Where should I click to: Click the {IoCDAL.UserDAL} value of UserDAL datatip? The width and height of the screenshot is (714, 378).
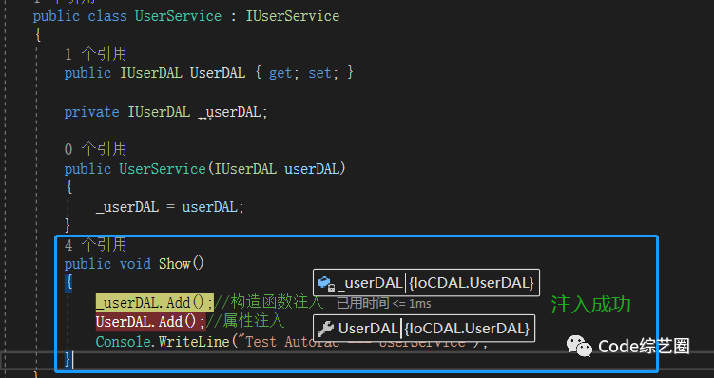tap(467, 329)
